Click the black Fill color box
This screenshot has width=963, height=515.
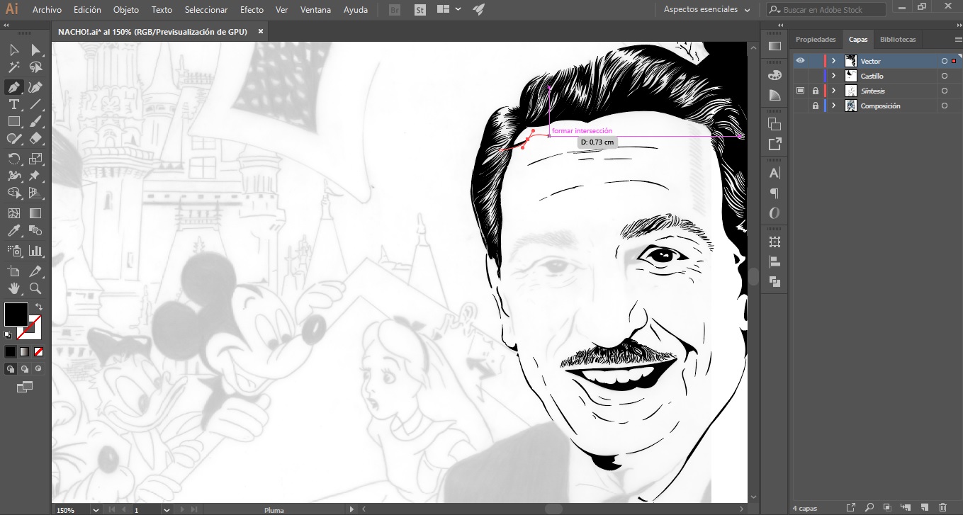(16, 315)
